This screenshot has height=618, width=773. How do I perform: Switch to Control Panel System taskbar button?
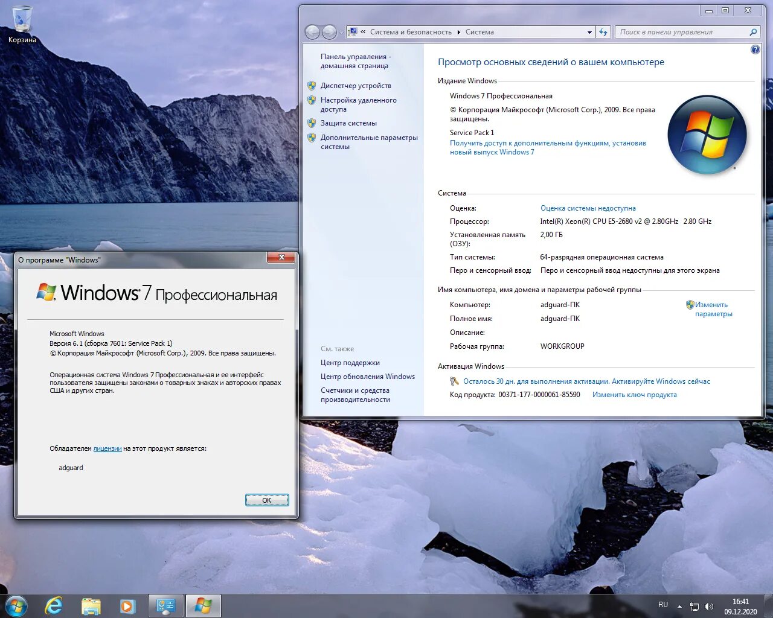click(165, 606)
